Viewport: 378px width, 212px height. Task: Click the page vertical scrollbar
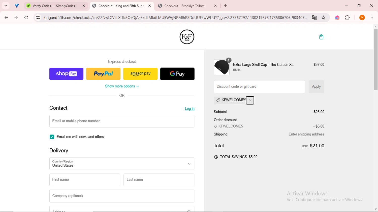(x=376, y=60)
